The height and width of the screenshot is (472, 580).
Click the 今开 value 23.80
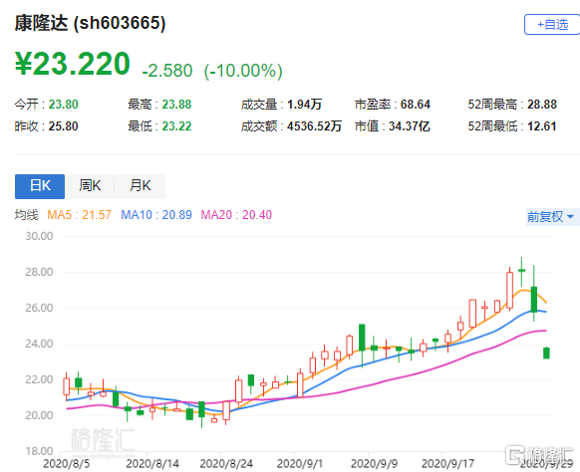[x=63, y=105]
